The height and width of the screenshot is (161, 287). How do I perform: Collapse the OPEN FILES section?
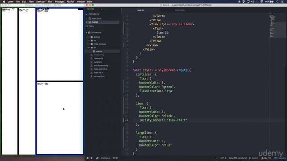pos(87,14)
